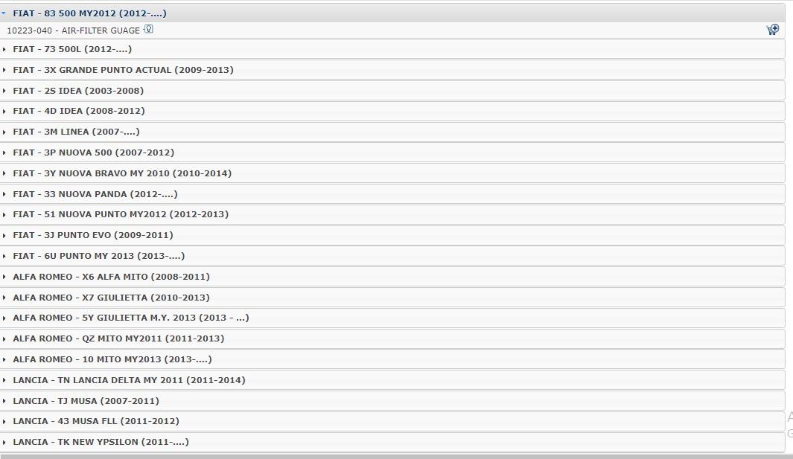Image resolution: width=793 pixels, height=459 pixels.
Task: Expand FIAT 3X Grande Punto Actual
Action: click(x=392, y=70)
